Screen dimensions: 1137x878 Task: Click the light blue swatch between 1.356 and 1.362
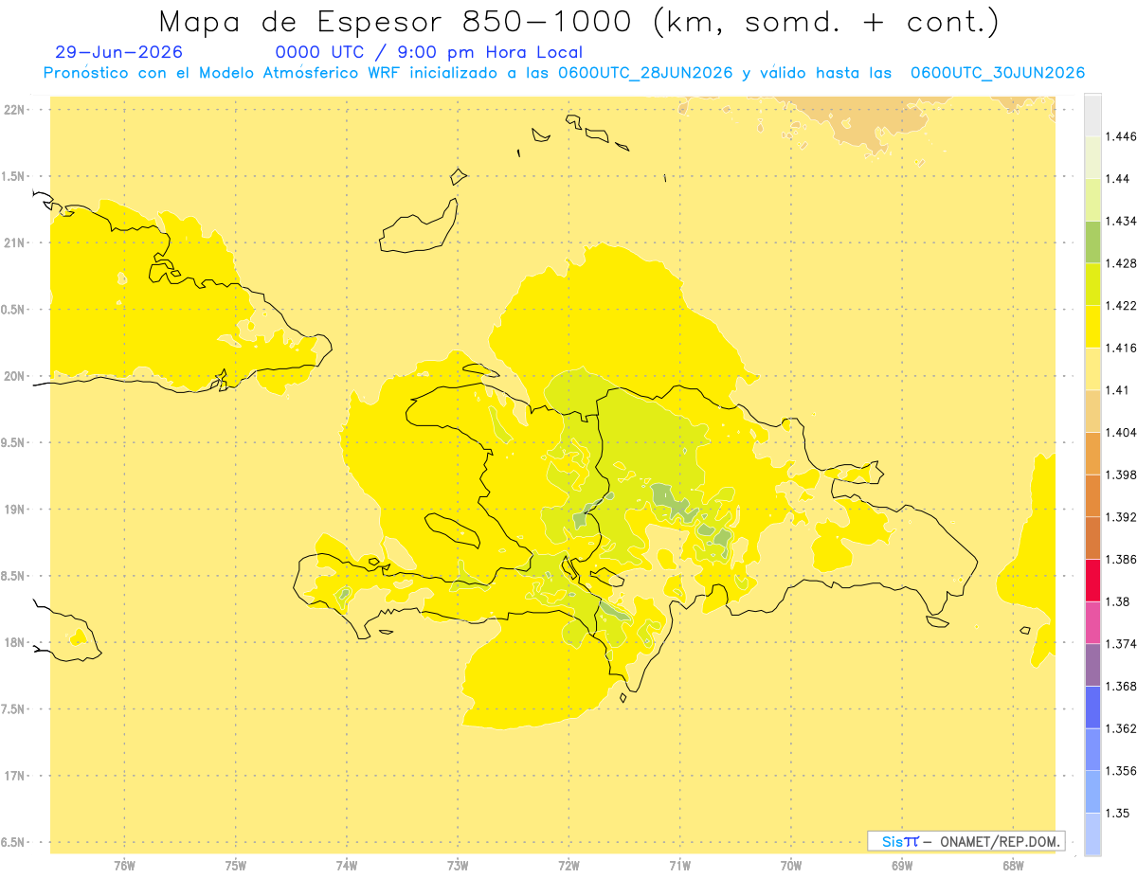1092,749
